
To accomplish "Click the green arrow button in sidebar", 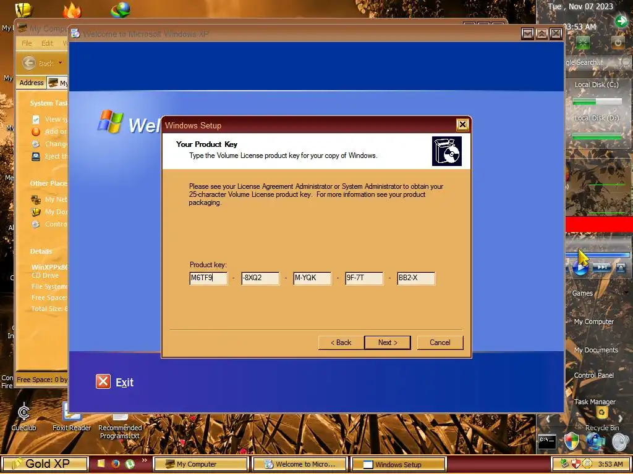I will pyautogui.click(x=621, y=21).
